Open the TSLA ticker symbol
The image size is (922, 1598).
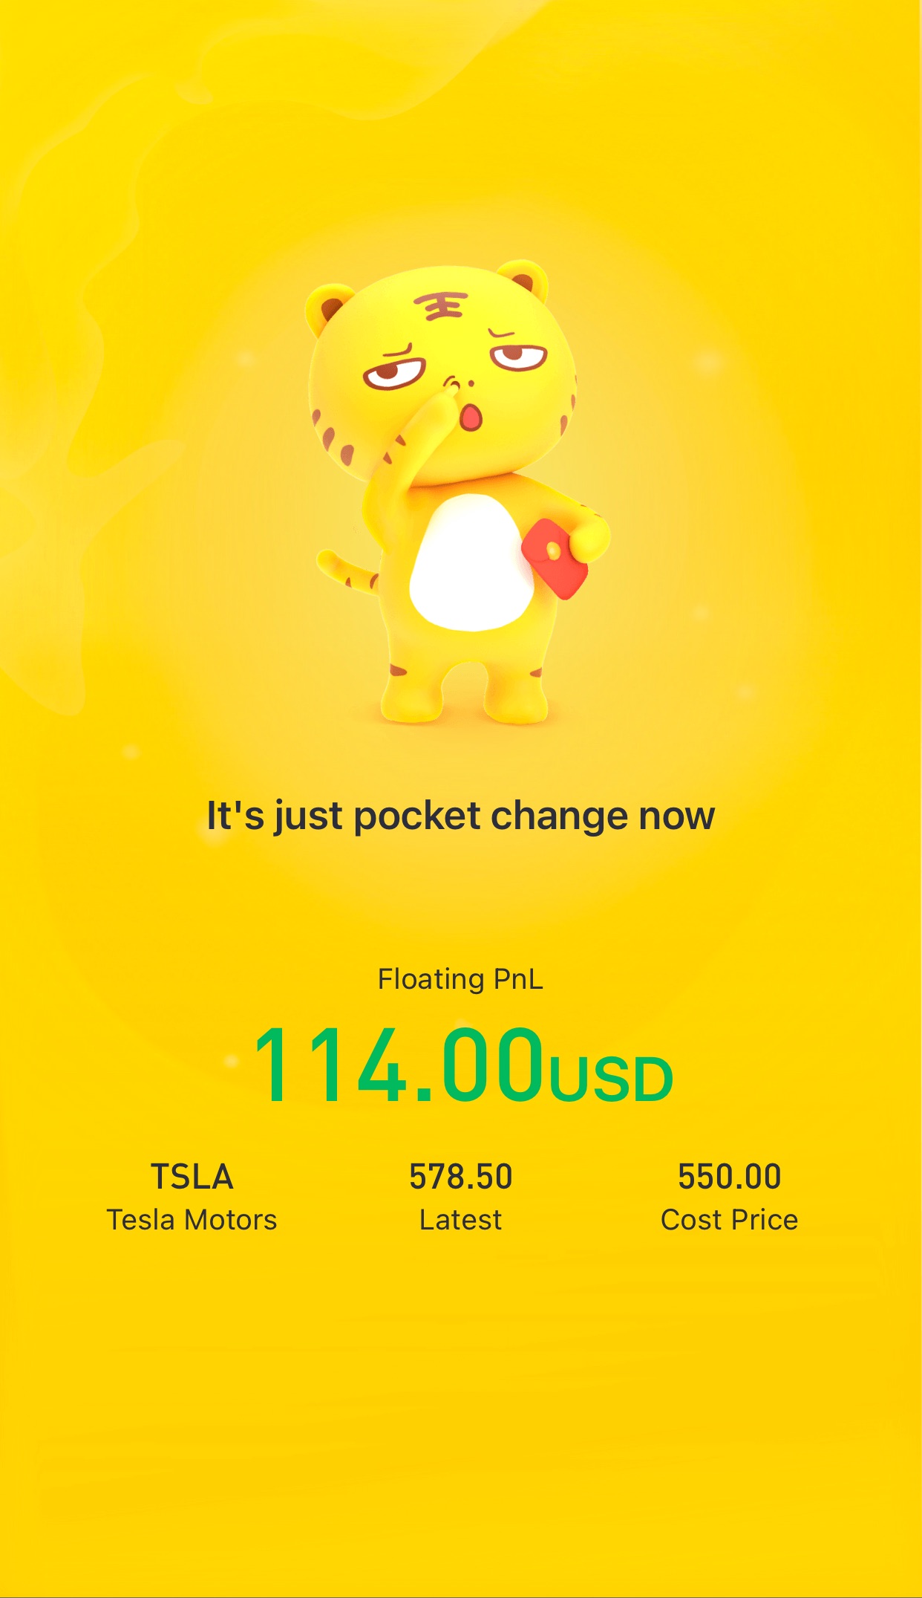[x=192, y=1177]
